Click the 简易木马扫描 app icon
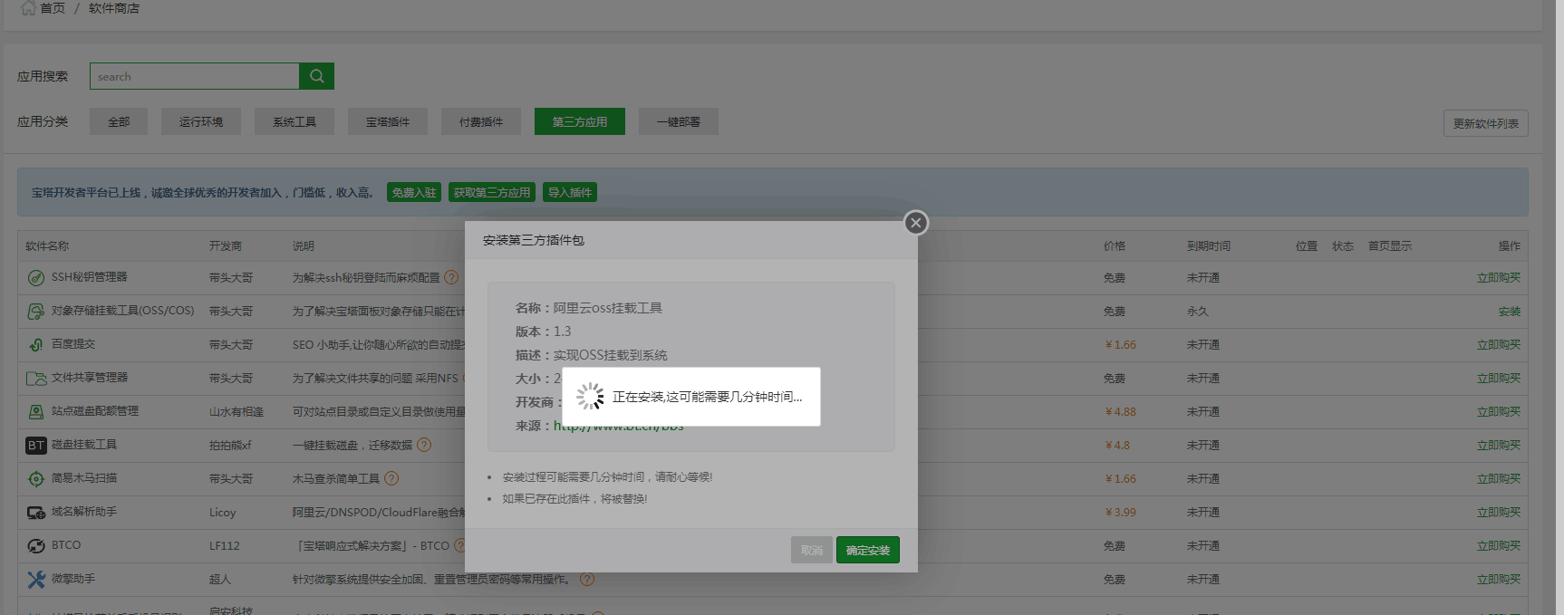The height and width of the screenshot is (615, 1564). [x=36, y=479]
